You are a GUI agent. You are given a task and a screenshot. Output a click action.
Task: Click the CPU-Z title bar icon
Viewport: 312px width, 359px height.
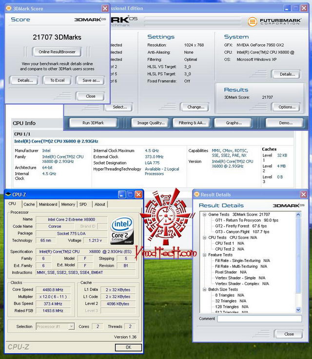8,195
